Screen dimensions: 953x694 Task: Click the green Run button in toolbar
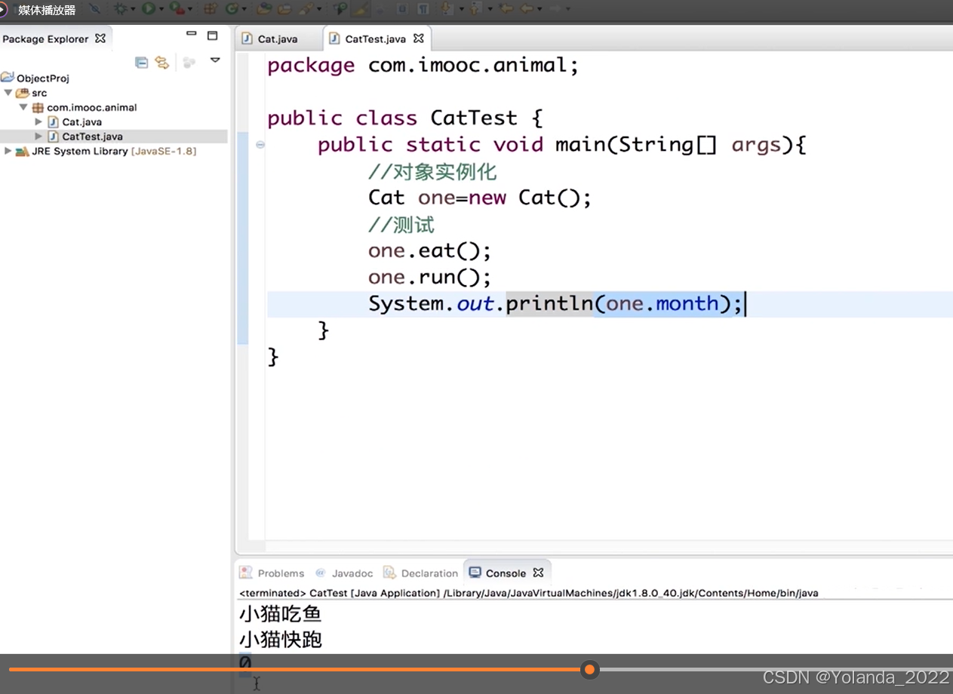click(148, 8)
